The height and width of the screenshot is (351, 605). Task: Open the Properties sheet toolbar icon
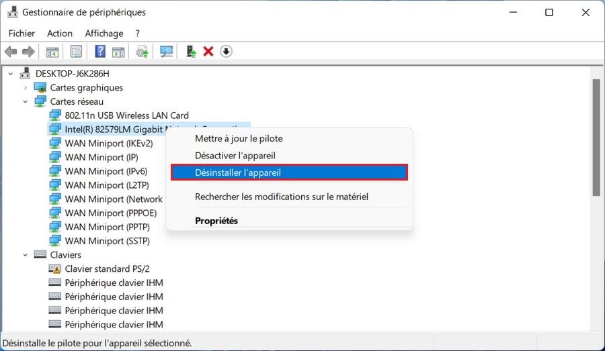76,51
